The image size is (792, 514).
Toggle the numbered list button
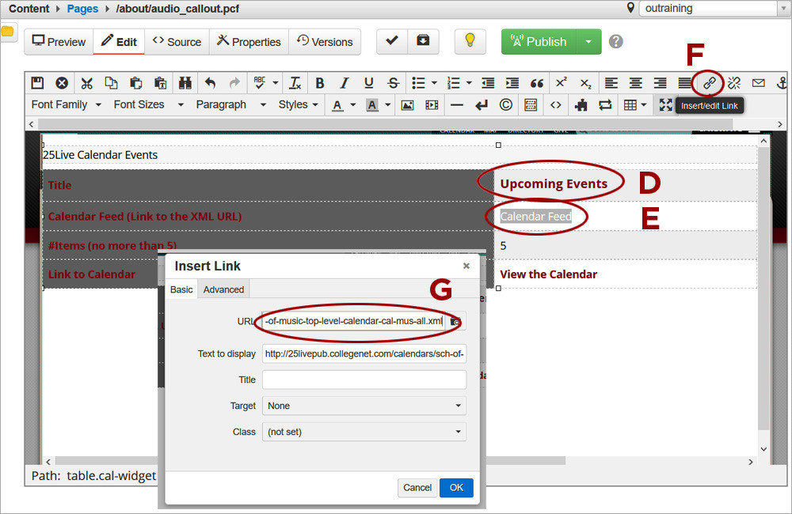tap(454, 83)
